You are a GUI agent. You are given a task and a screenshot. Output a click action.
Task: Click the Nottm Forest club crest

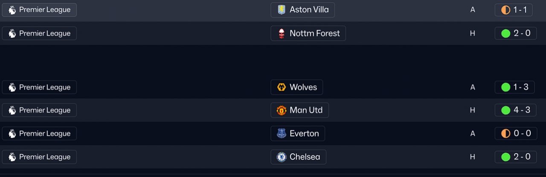[x=281, y=33]
